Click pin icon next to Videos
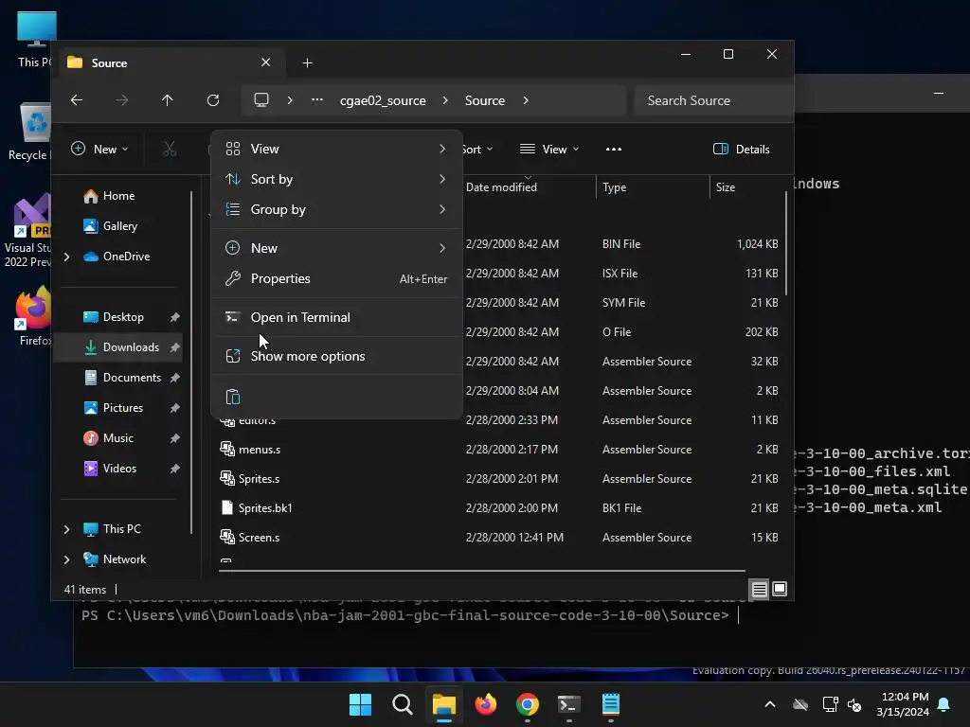Image resolution: width=970 pixels, height=727 pixels. pyautogui.click(x=175, y=469)
